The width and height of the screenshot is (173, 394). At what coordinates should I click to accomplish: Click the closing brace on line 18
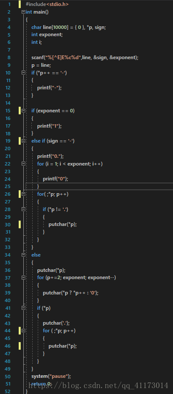pos(32,134)
